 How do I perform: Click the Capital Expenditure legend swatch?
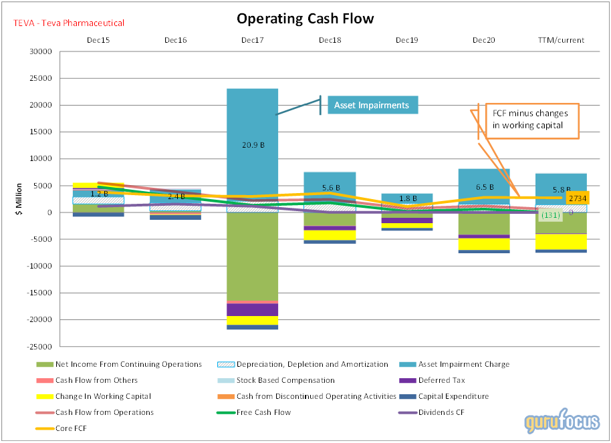pyautogui.click(x=408, y=397)
